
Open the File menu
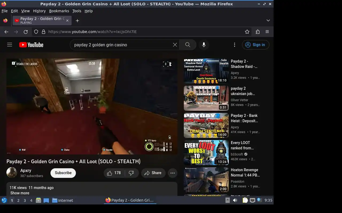5,11
